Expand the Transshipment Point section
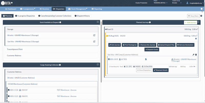205x103 pixels. (x=51, y=49)
